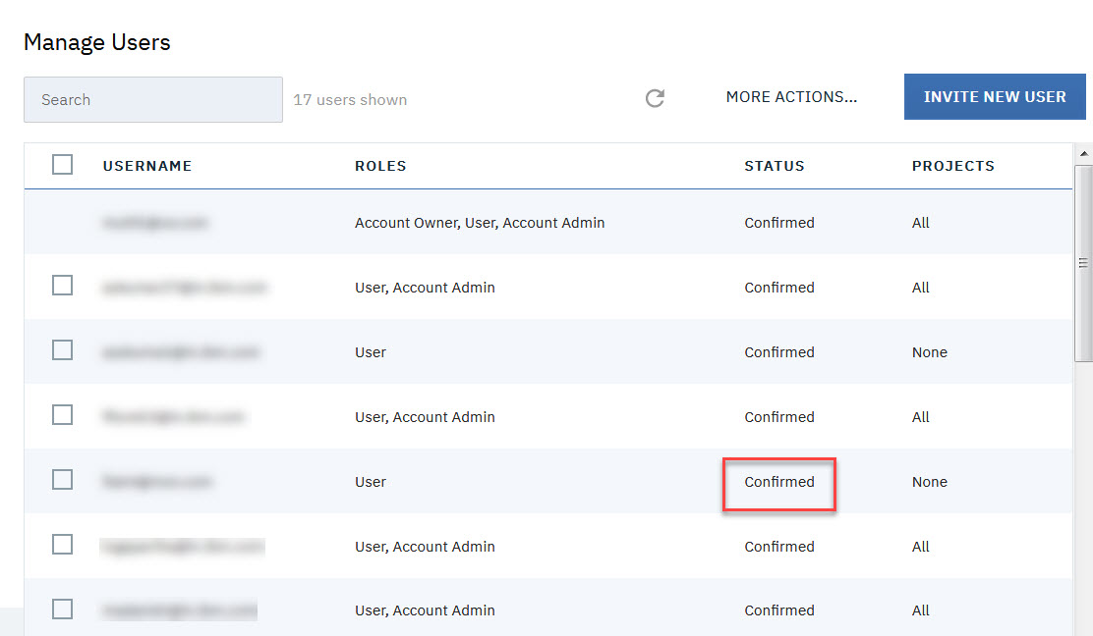Screen dimensions: 1093x636
Task: Click the STATUS column header
Action: 775,166
